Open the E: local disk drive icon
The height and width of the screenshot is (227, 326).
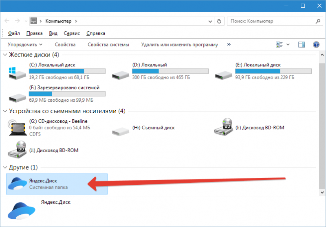point(223,75)
